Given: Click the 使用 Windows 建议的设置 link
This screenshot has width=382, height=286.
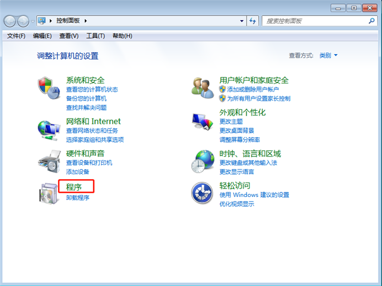Looking at the screenshot, I should [x=254, y=195].
